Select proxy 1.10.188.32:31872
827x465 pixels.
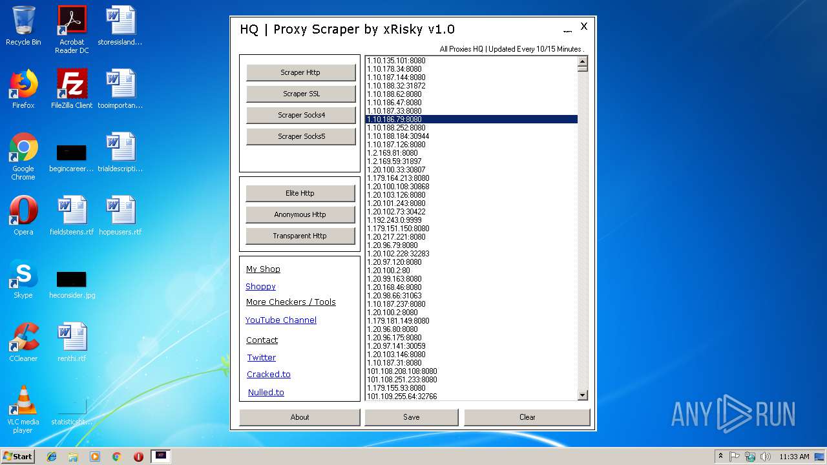472,86
